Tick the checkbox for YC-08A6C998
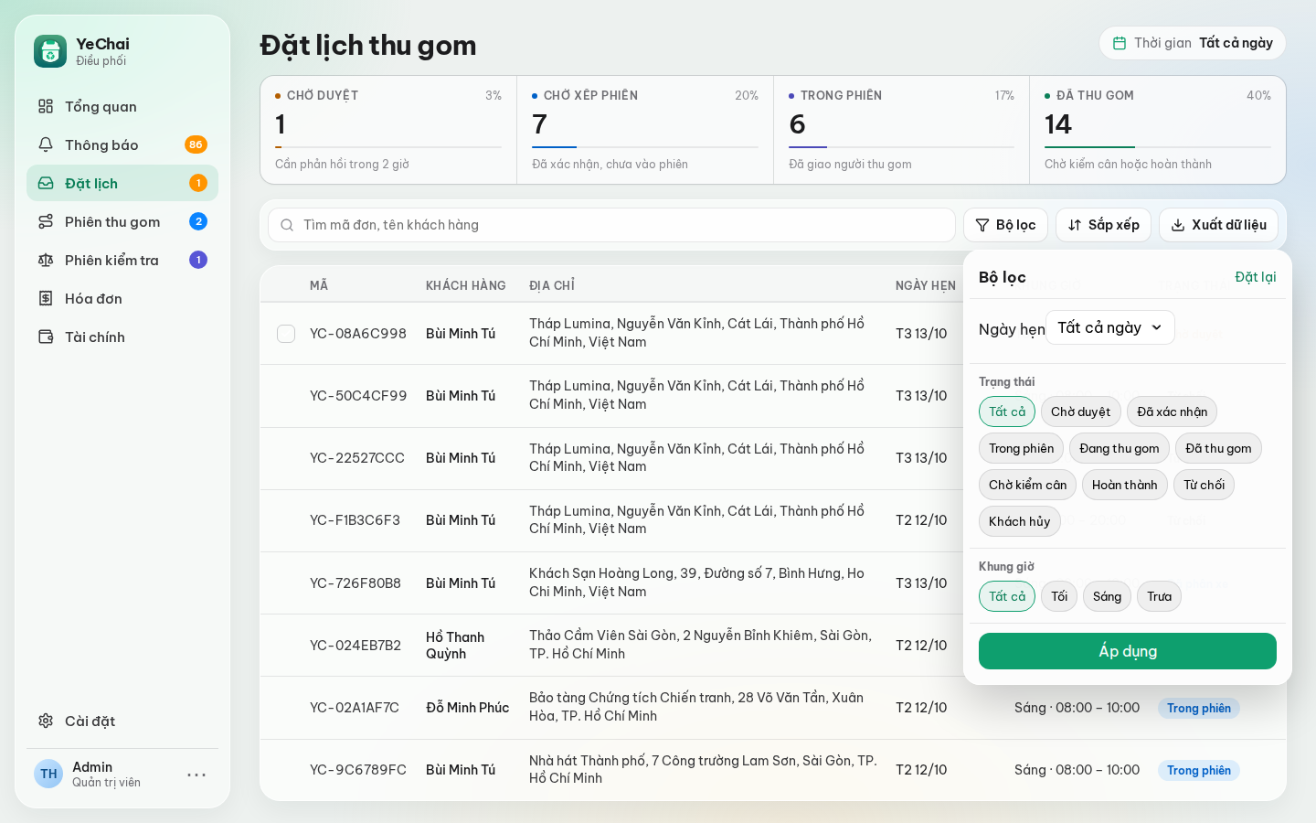The image size is (1316, 823). pos(286,334)
